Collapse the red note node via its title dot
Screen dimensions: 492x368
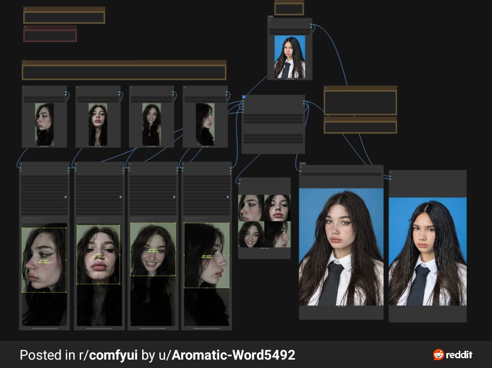pyautogui.click(x=25, y=27)
